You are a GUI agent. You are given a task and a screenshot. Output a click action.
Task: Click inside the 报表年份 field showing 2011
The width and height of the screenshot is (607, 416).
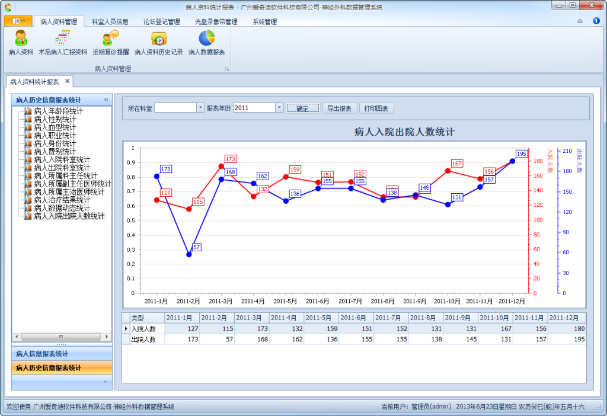(254, 108)
